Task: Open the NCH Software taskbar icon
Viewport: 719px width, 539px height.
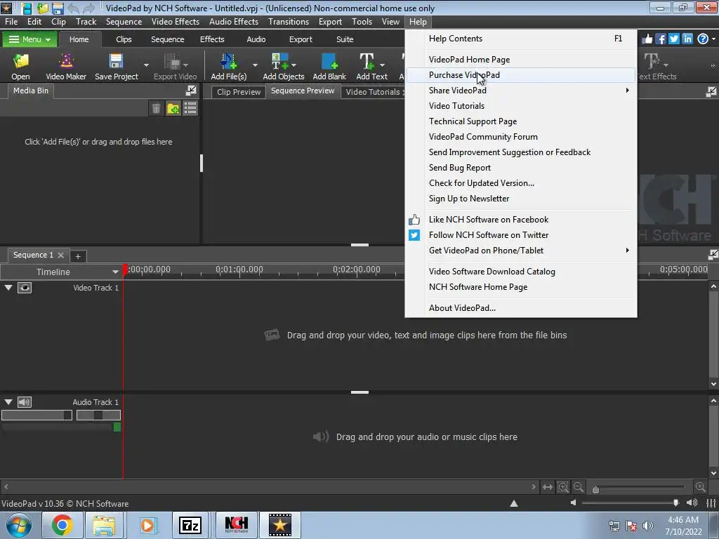Action: click(236, 525)
